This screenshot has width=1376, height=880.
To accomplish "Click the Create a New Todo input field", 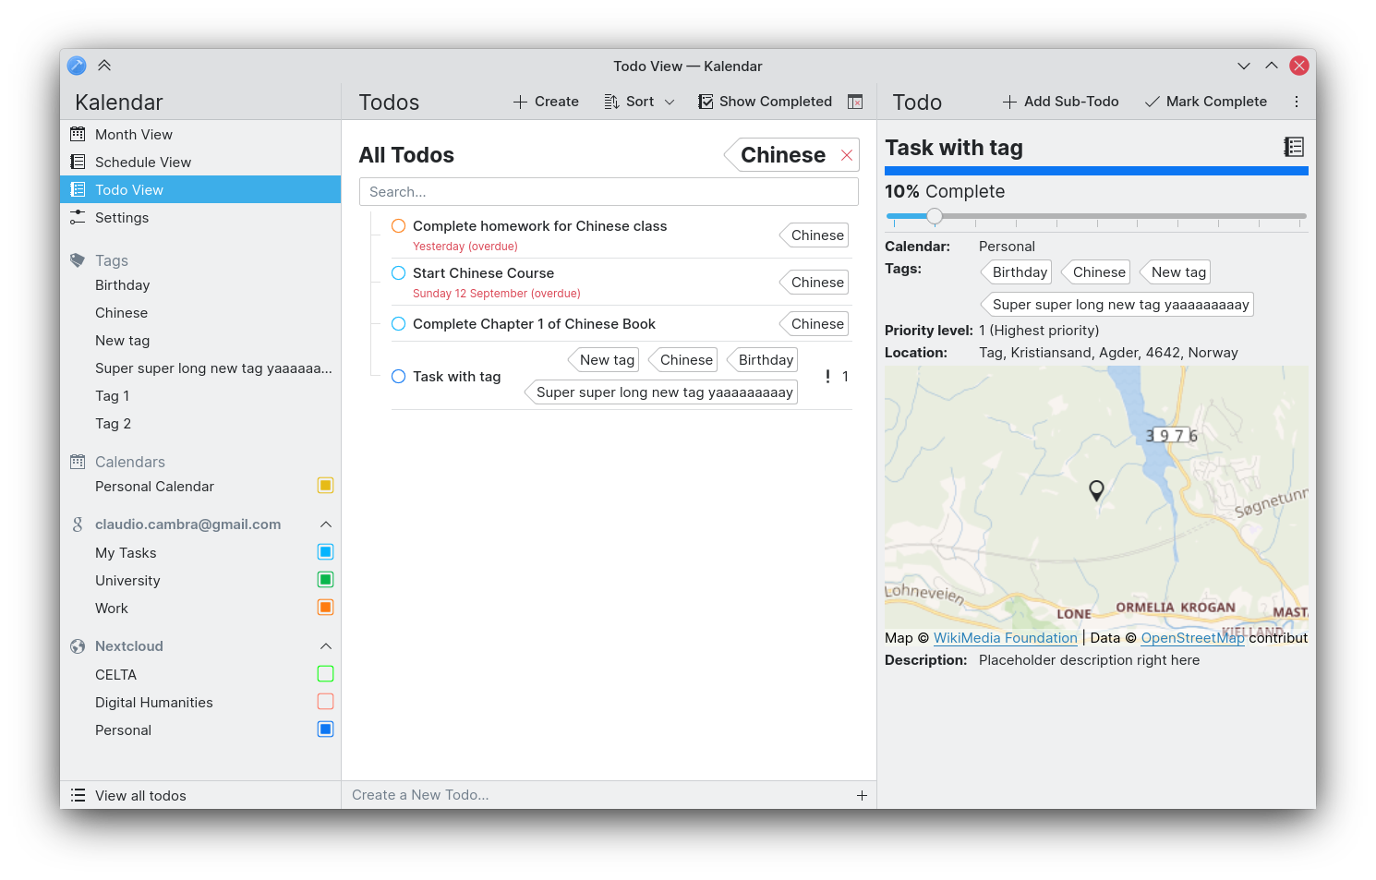I will coord(597,795).
